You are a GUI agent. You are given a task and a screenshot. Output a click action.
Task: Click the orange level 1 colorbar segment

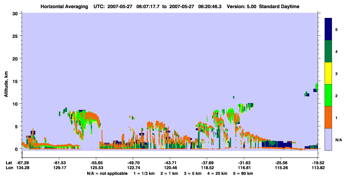[x=328, y=117]
